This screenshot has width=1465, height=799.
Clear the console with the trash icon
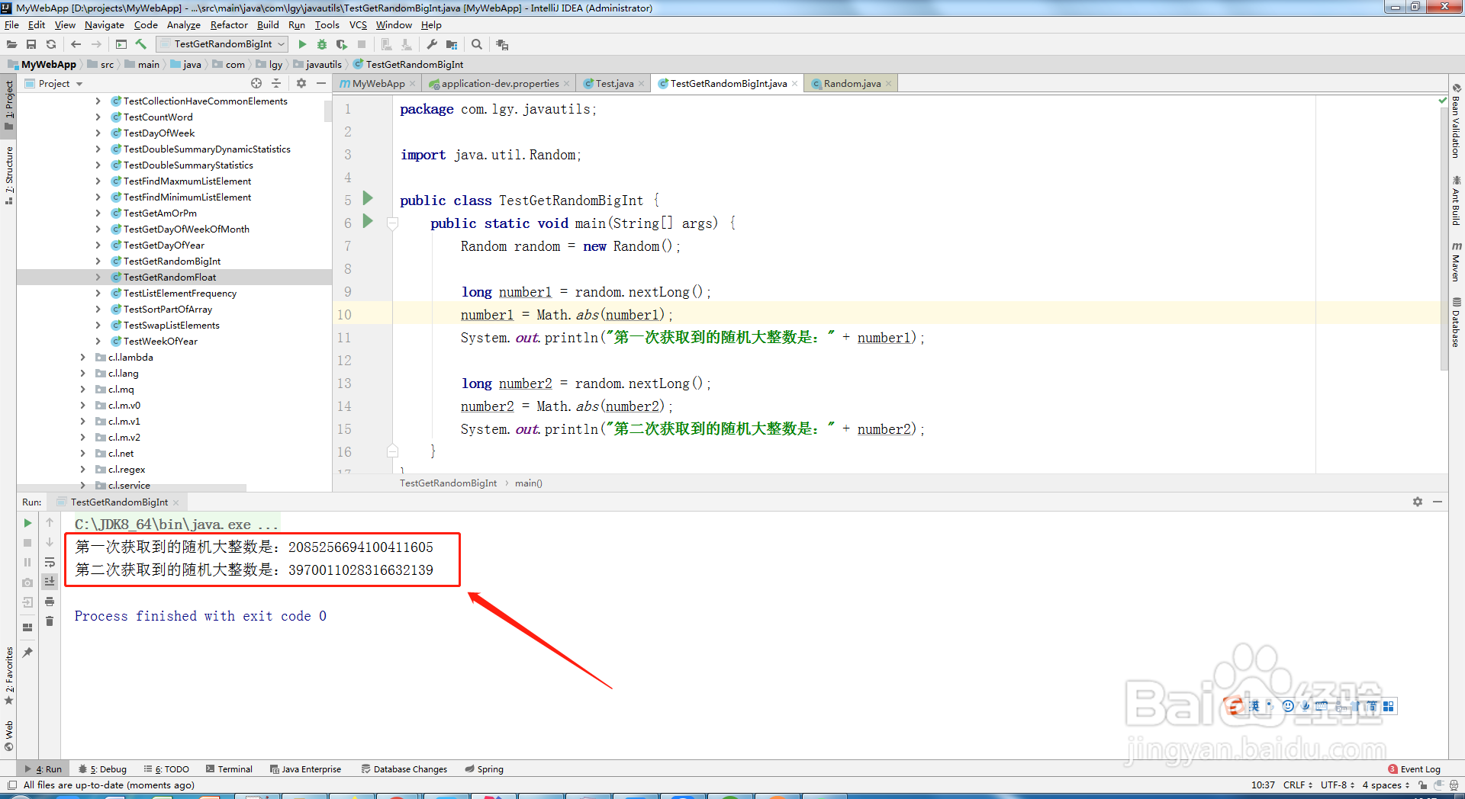[x=50, y=621]
